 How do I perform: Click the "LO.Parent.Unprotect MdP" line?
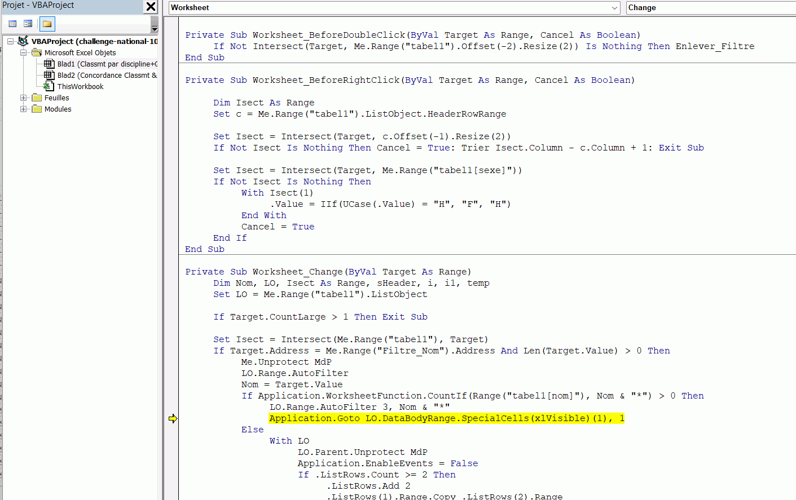[x=363, y=452]
